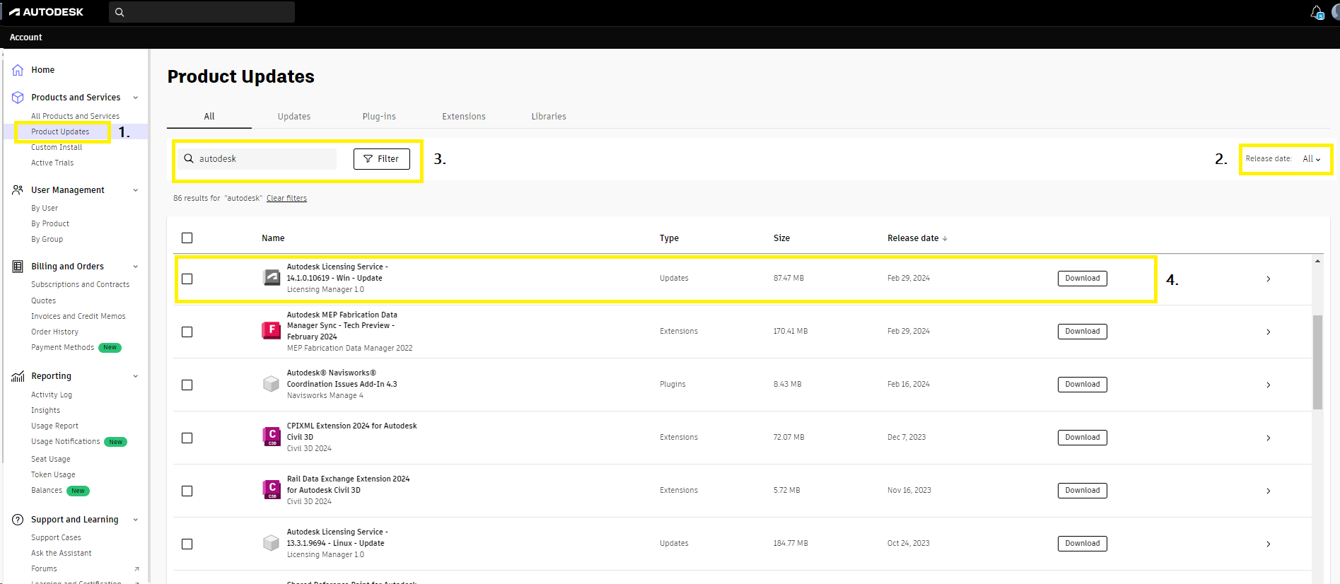
Task: Select the Navisworks Coordination Issues Add-In checkbox
Action: pos(187,385)
